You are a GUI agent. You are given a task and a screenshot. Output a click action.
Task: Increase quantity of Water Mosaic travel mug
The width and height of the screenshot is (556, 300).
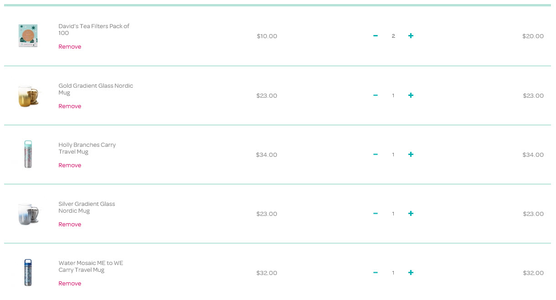coord(411,273)
